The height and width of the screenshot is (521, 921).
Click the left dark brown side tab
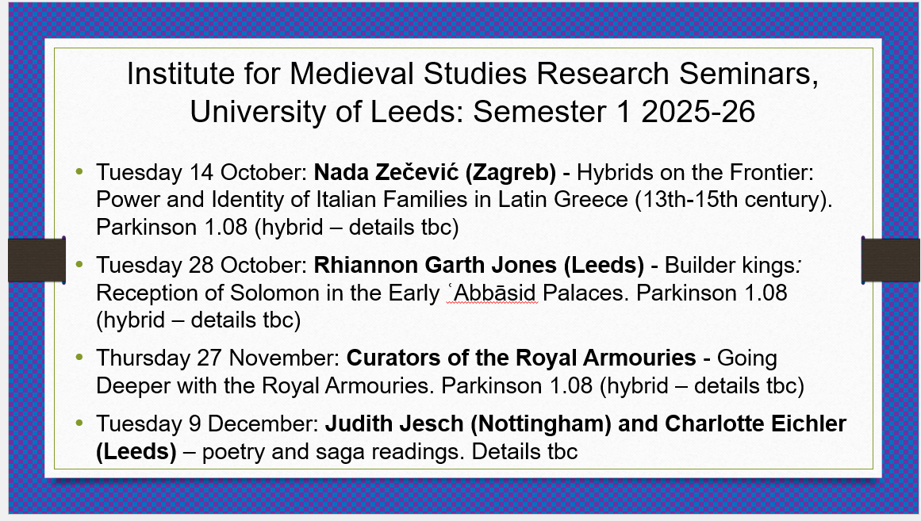pyautogui.click(x=36, y=259)
